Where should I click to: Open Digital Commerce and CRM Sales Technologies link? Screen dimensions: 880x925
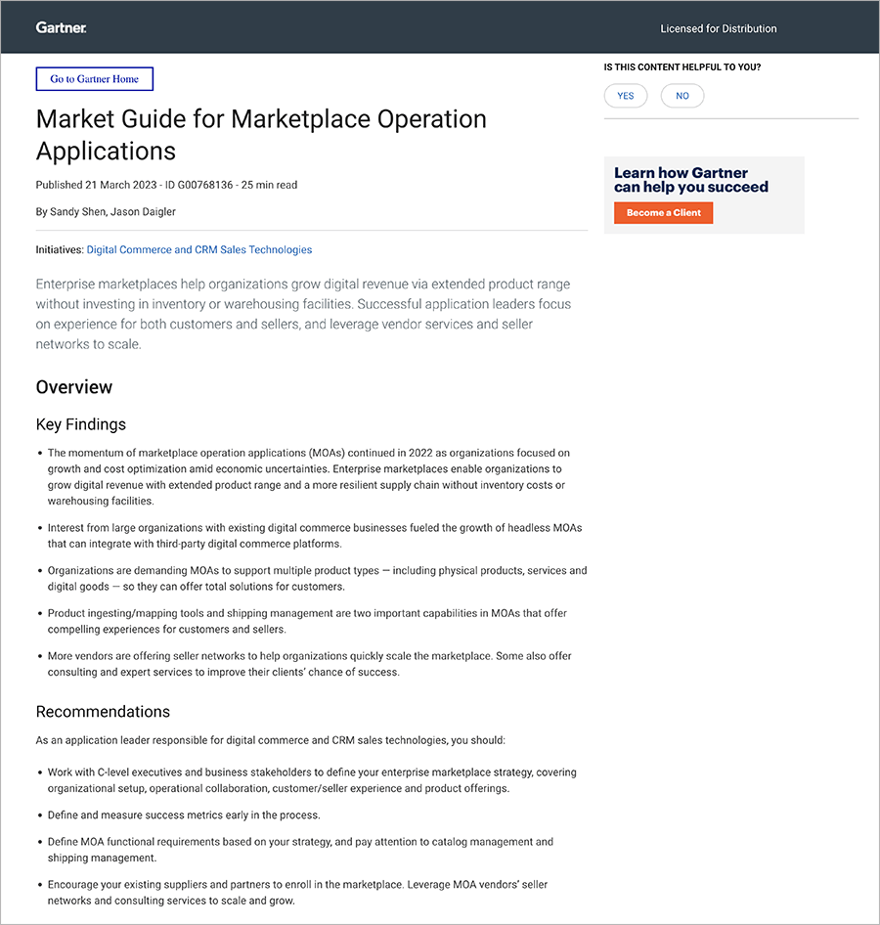(199, 250)
